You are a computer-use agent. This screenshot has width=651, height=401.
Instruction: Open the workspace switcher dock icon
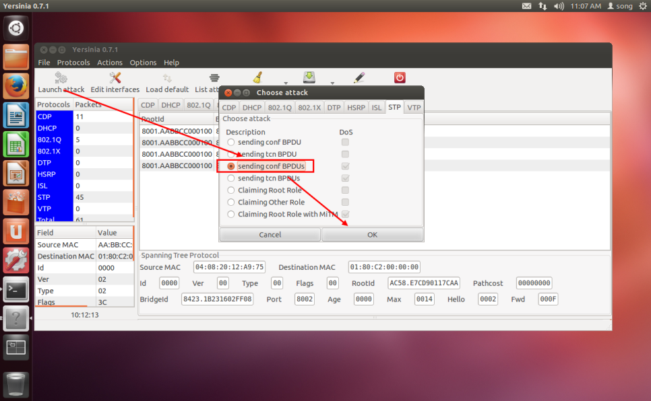(15, 347)
